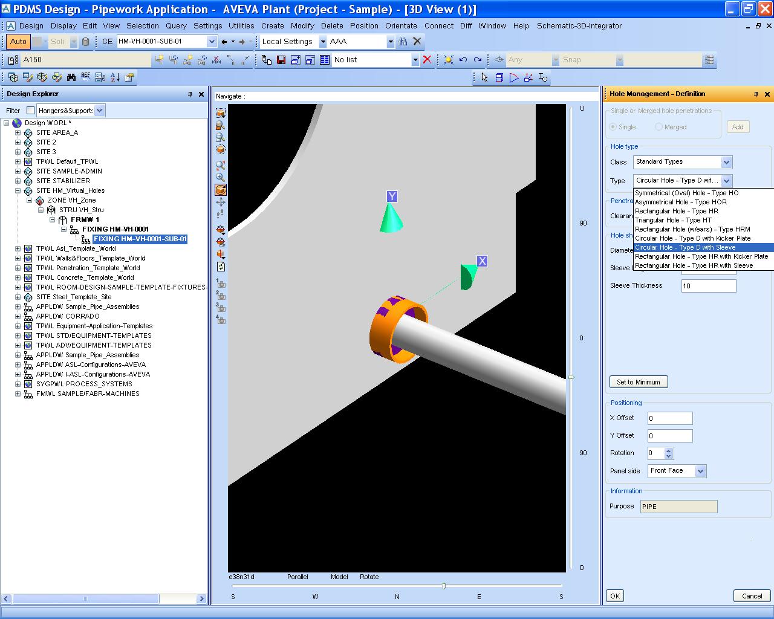The image size is (774, 619).
Task: Click the back navigation arrow
Action: [224, 42]
